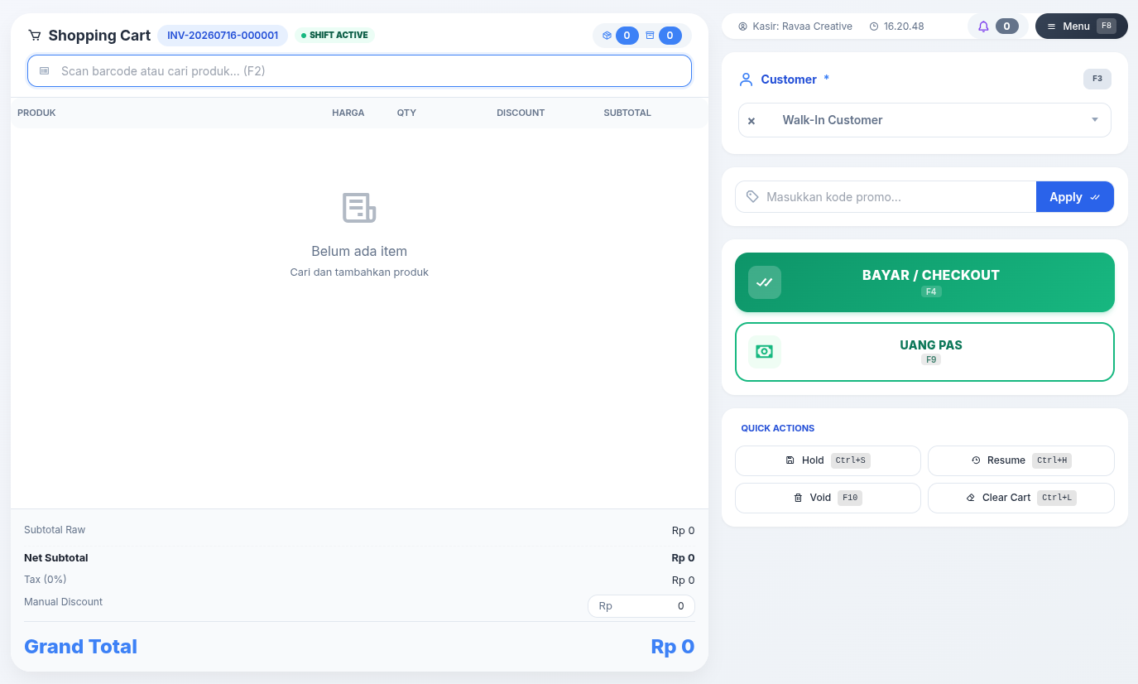The image size is (1138, 684).
Task: Click the Shopping Cart title
Action: 99,36
